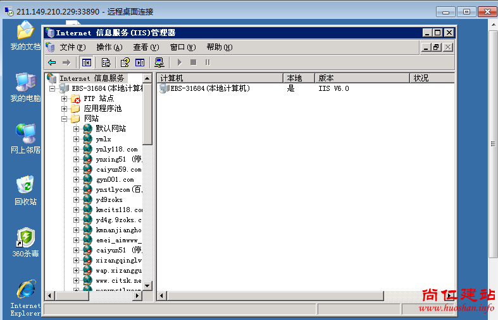Image resolution: width=498 pixels, height=320 pixels.
Task: Toggle the console tree show/hide toolbar icon
Action: tap(86, 62)
